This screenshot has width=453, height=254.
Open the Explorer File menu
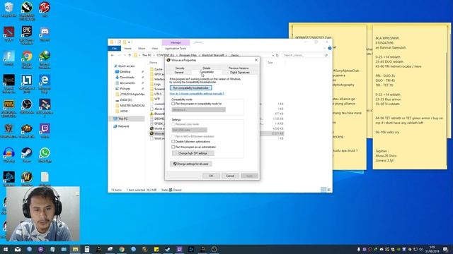click(x=115, y=49)
